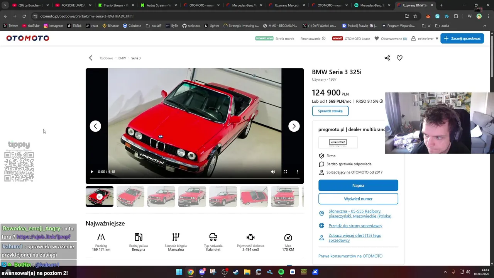Open Zobacz więcej ofert (15) link
This screenshot has height=278, width=494.
tap(355, 238)
